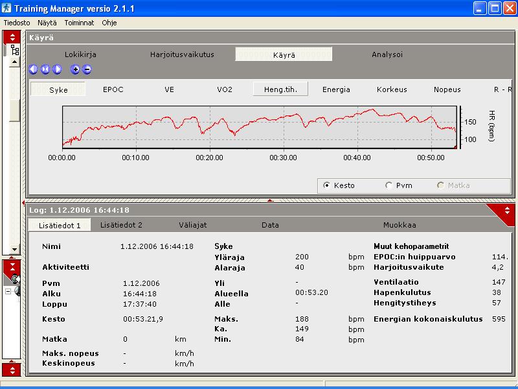
Task: Open the Muokkaa tab
Action: pyautogui.click(x=400, y=225)
